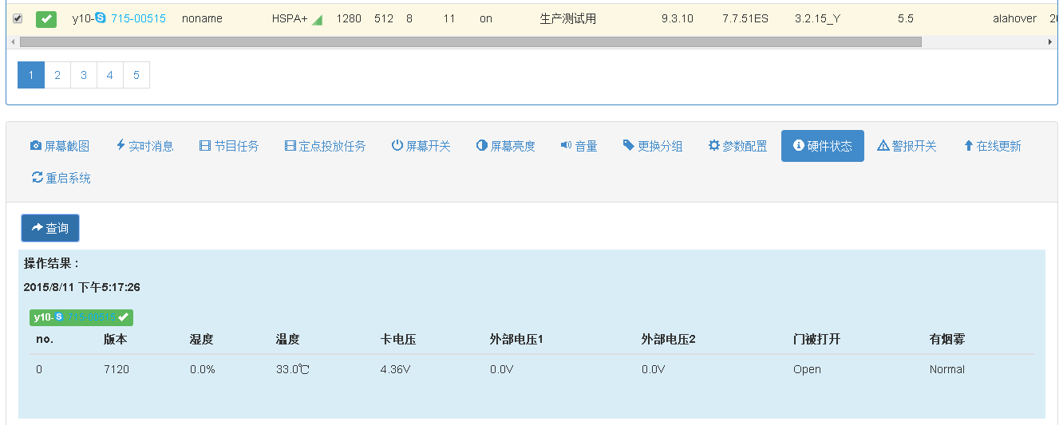
Task: Click the version value 7120
Action: point(117,369)
